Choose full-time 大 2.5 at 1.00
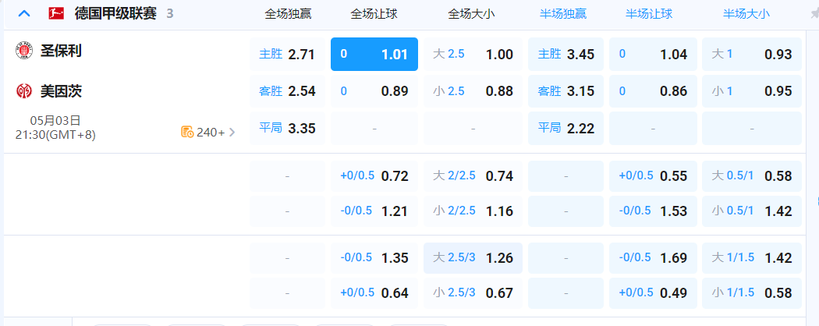The width and height of the screenshot is (819, 326). 473,54
